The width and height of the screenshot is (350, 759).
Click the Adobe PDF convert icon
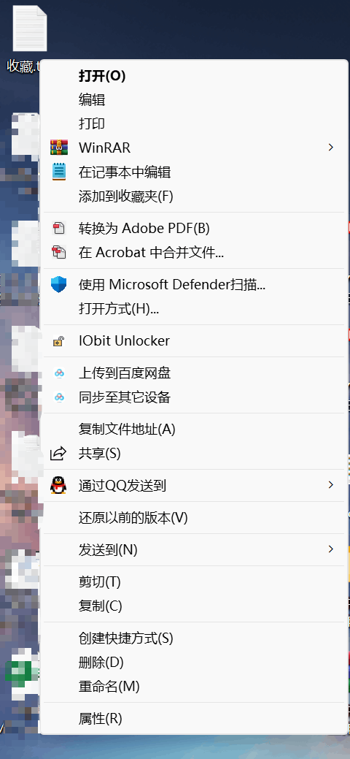tap(58, 228)
